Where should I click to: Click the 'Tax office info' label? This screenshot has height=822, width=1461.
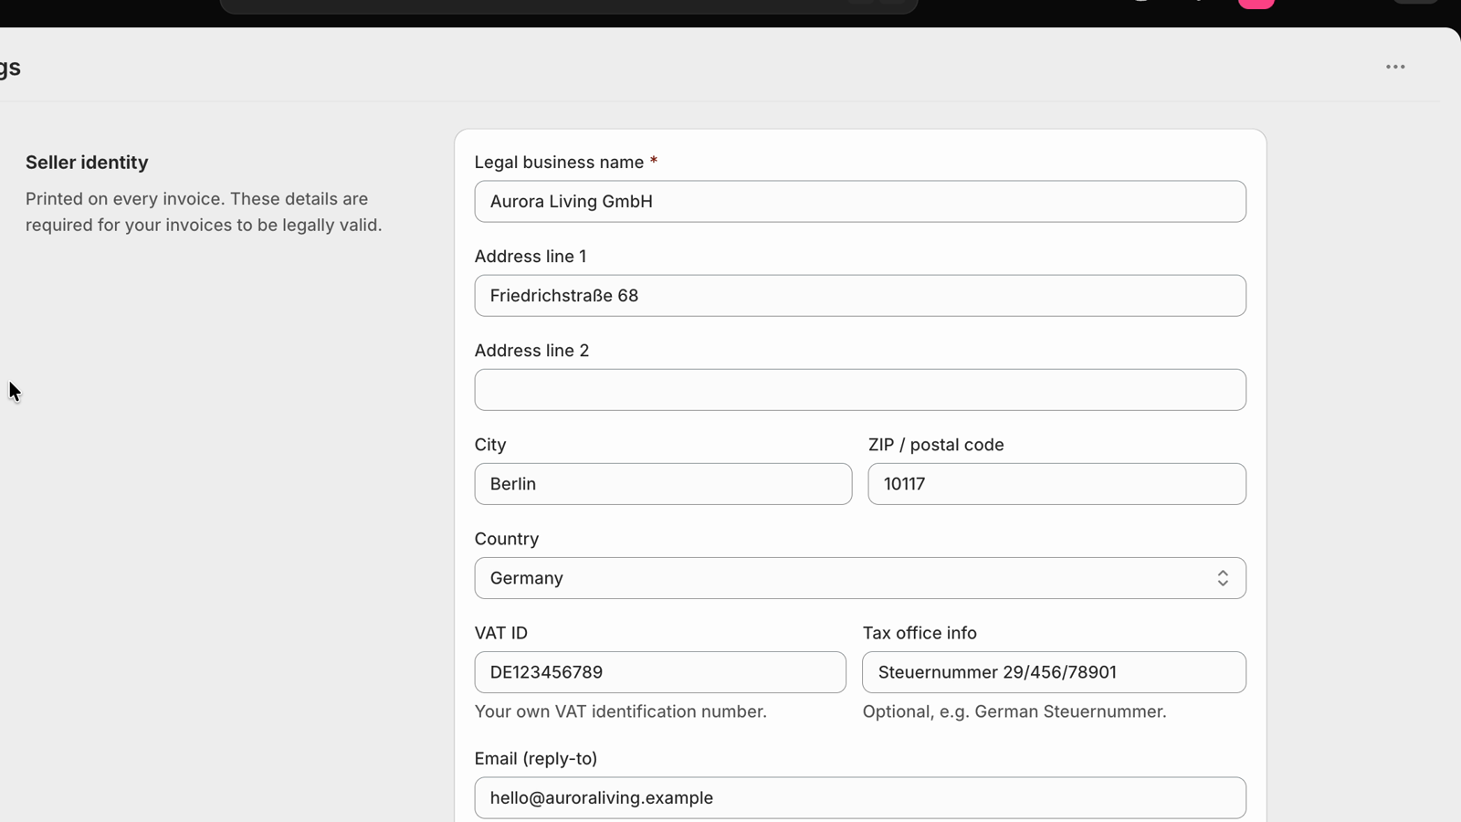click(920, 633)
